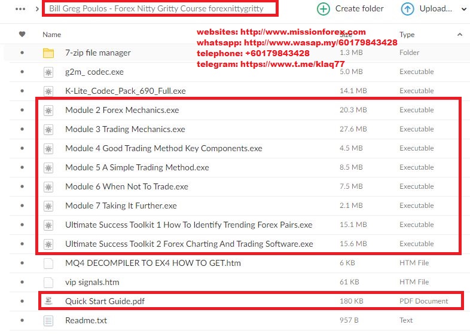470x334 pixels.
Task: Select Module 3 Trading Mechanics.exe
Action: 125,130
